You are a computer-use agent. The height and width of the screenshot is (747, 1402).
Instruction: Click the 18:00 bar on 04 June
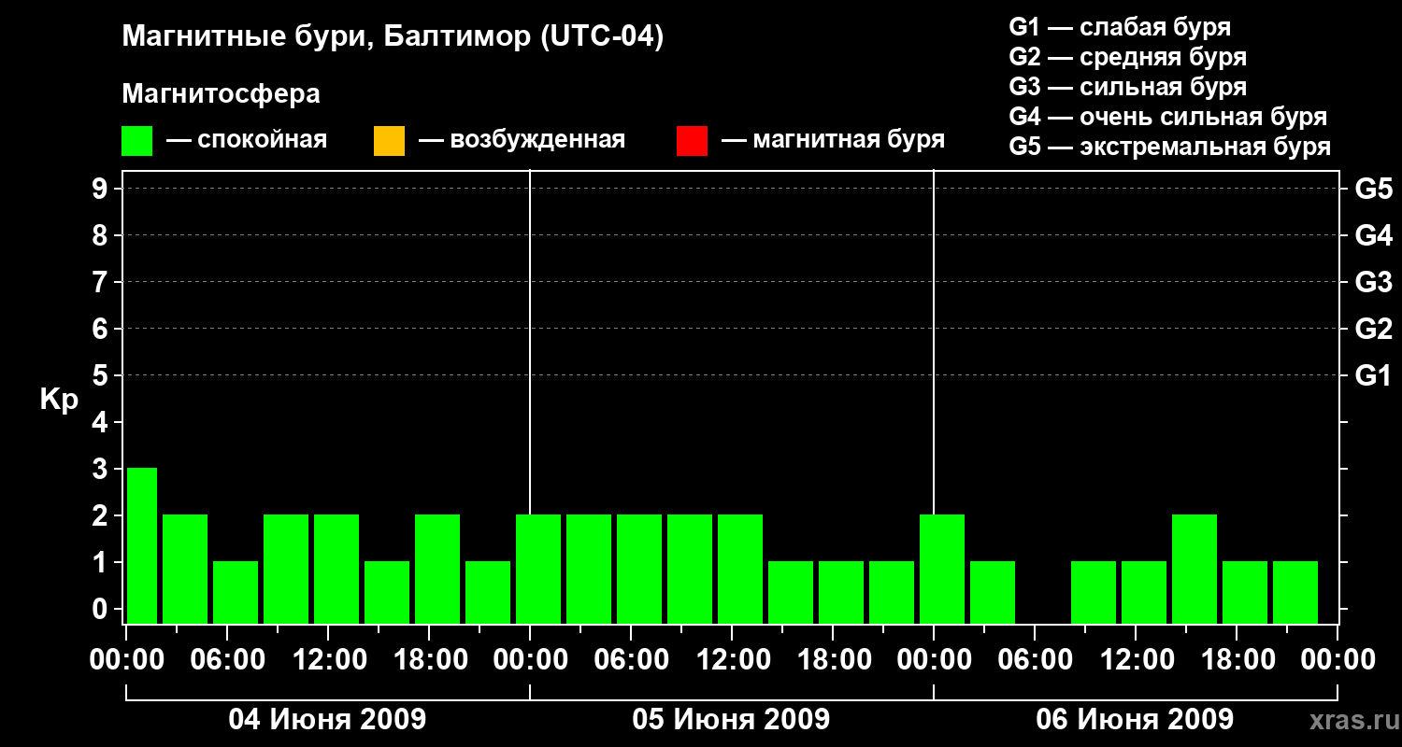[x=437, y=569]
